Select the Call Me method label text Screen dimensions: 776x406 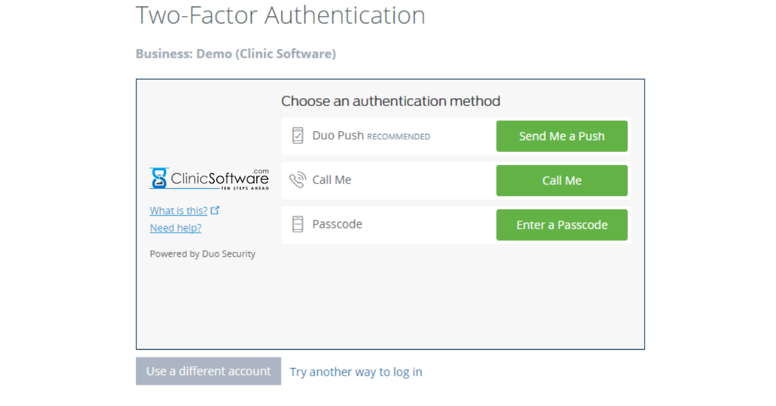click(332, 180)
